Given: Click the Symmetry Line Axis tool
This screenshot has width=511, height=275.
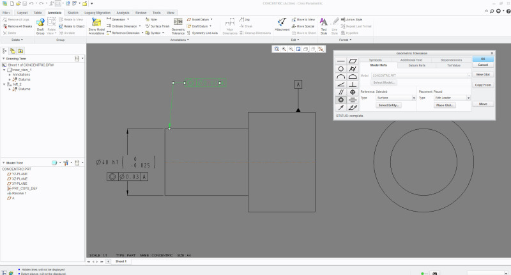Looking at the screenshot, I should click(202, 33).
